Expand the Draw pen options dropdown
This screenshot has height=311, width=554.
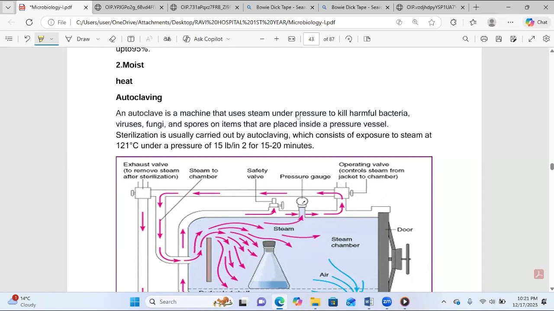tap(98, 39)
